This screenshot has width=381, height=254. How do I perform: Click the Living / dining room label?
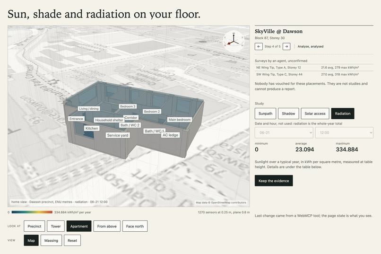pyautogui.click(x=89, y=109)
